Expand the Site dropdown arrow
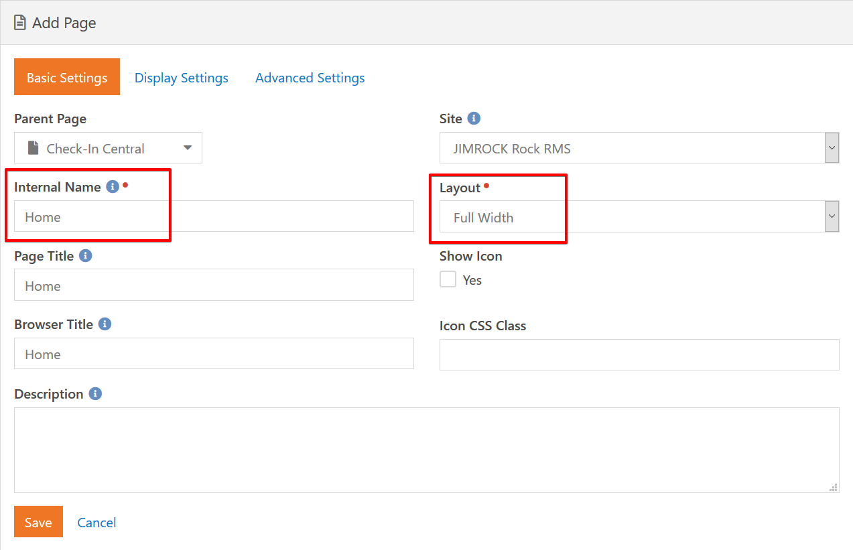The image size is (853, 550). pos(832,148)
